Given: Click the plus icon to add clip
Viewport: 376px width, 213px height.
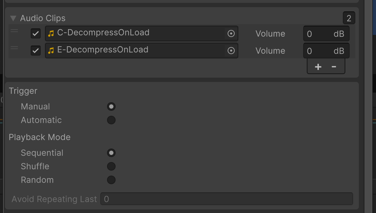Looking at the screenshot, I should (x=318, y=67).
